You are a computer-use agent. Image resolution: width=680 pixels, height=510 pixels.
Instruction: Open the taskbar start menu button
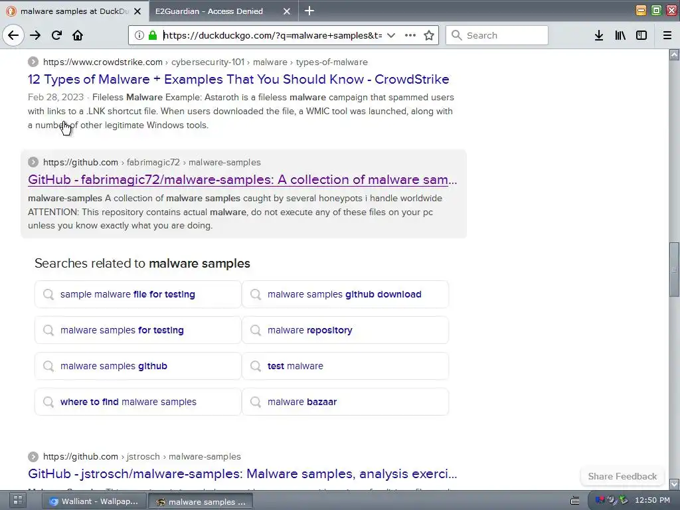pyautogui.click(x=17, y=501)
